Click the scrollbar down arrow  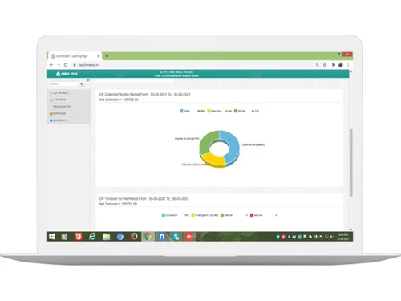tap(351, 229)
